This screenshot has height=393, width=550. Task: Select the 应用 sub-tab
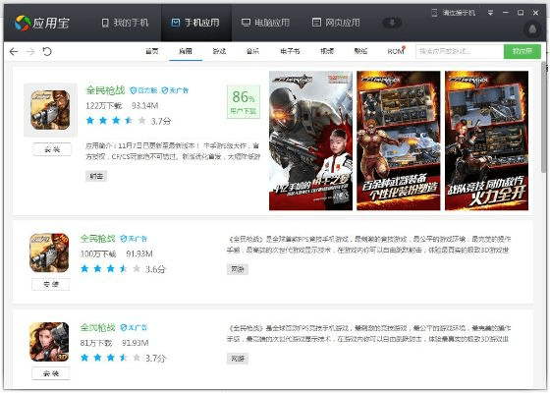pos(186,51)
